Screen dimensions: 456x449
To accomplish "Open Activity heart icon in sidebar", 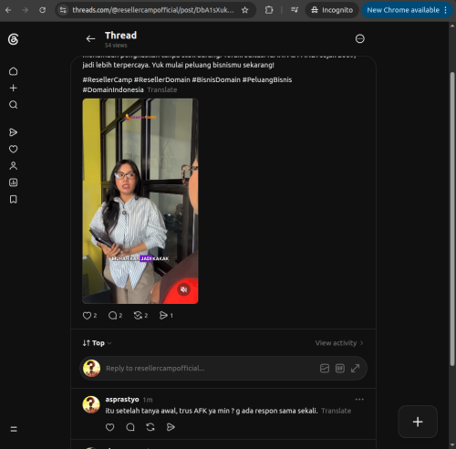I will tap(13, 149).
